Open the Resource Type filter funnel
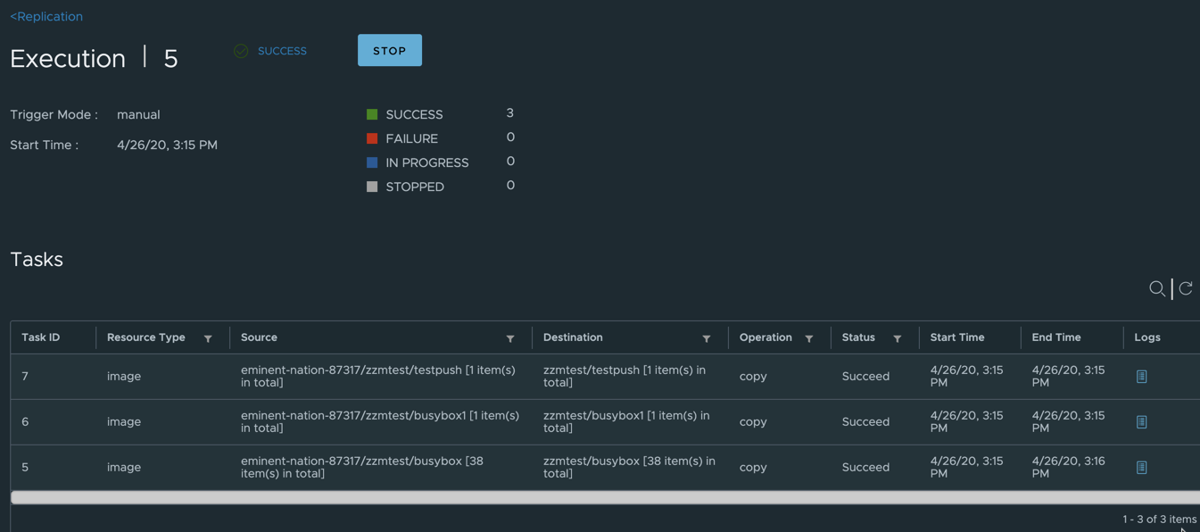 pos(208,337)
